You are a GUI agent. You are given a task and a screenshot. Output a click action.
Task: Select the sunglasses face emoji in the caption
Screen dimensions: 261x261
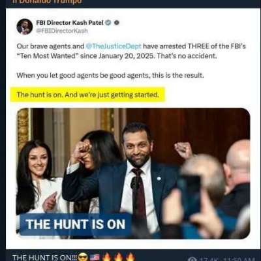[82, 257]
